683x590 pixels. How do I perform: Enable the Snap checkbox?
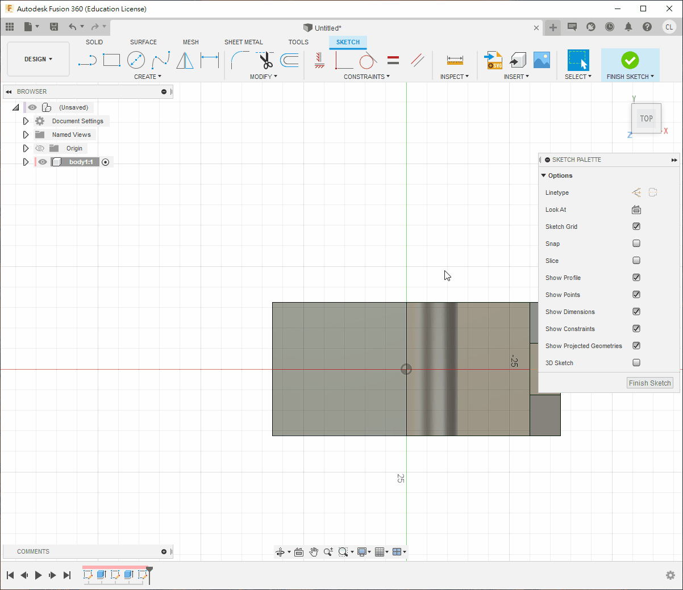(636, 244)
